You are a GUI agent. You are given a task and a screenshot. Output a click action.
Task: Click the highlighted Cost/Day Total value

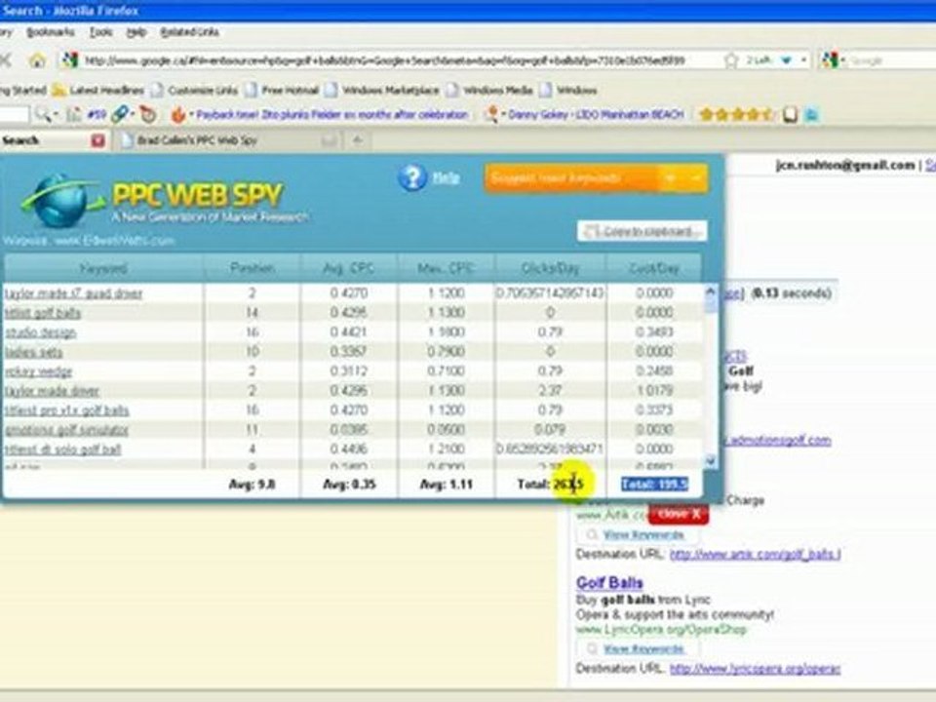click(654, 485)
